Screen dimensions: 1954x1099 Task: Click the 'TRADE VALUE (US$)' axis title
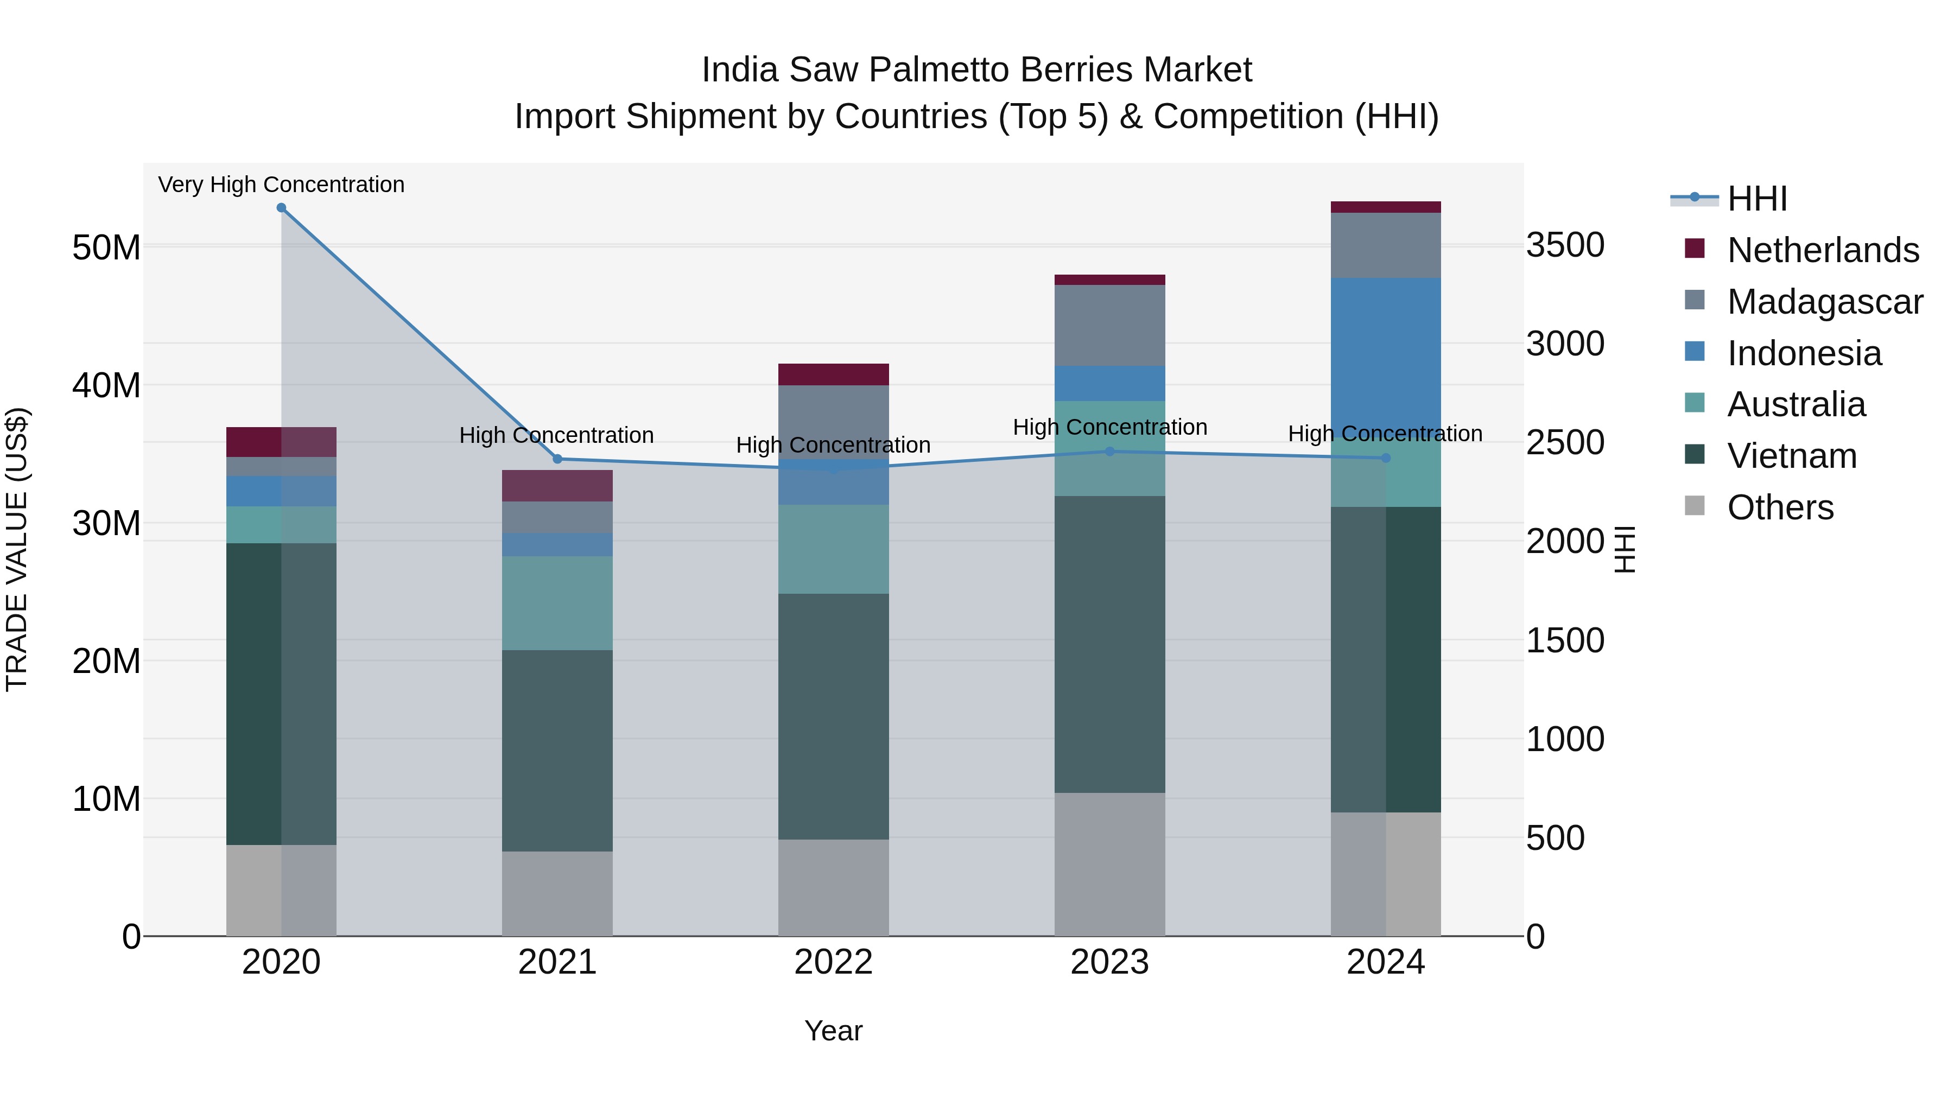coord(17,549)
